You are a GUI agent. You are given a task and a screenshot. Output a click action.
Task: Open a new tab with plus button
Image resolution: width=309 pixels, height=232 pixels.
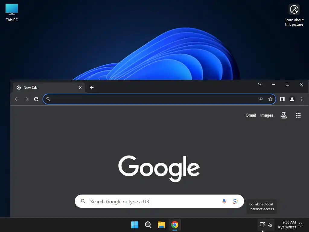pyautogui.click(x=92, y=88)
